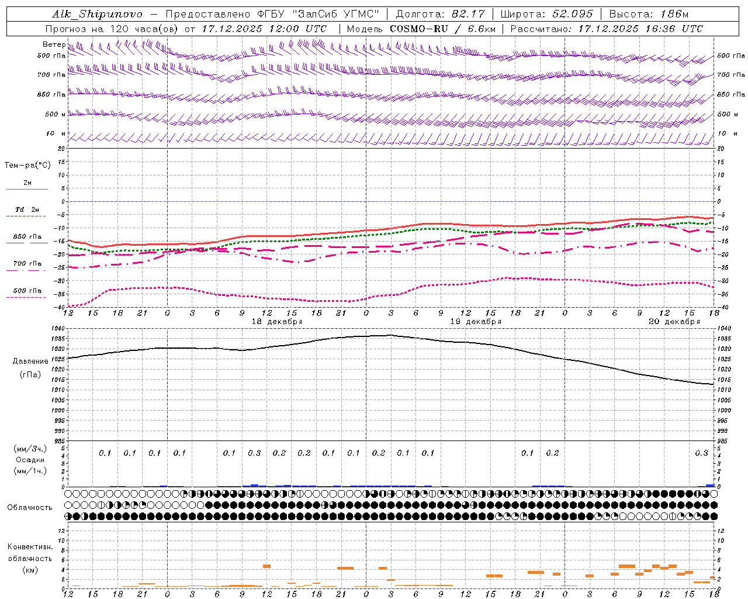The height and width of the screenshot is (599, 748).
Task: Click the (мм/3ч.) precipitation unit label
Action: pos(30,448)
